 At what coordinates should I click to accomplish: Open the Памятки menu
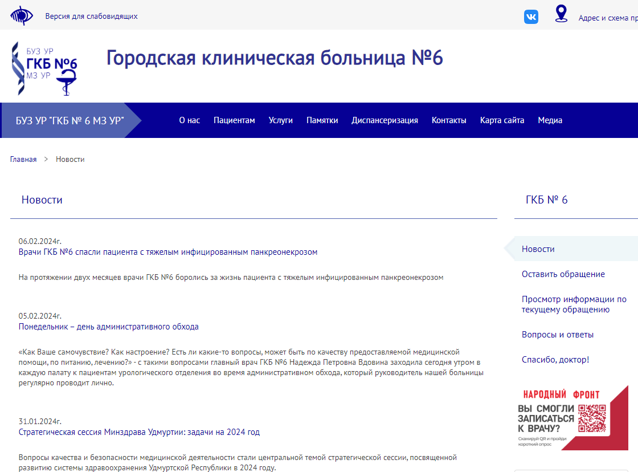(x=322, y=120)
